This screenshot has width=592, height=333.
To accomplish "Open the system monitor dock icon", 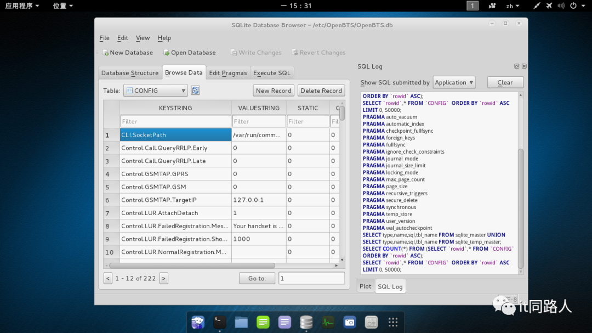I will coord(328,322).
